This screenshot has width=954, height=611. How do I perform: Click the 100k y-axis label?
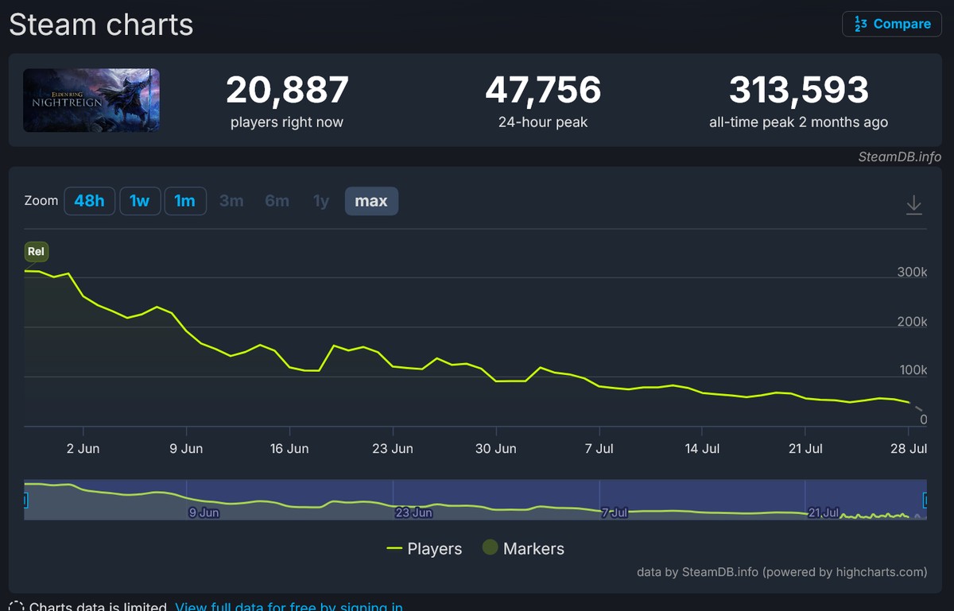(912, 370)
